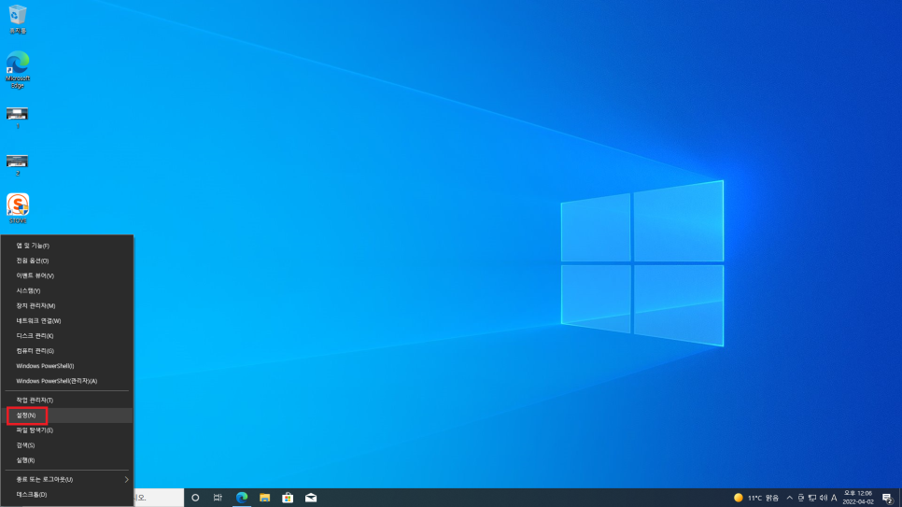Screen dimensions: 902x507
Task: Select the desktop icon labeled 2
Action: tap(17, 164)
